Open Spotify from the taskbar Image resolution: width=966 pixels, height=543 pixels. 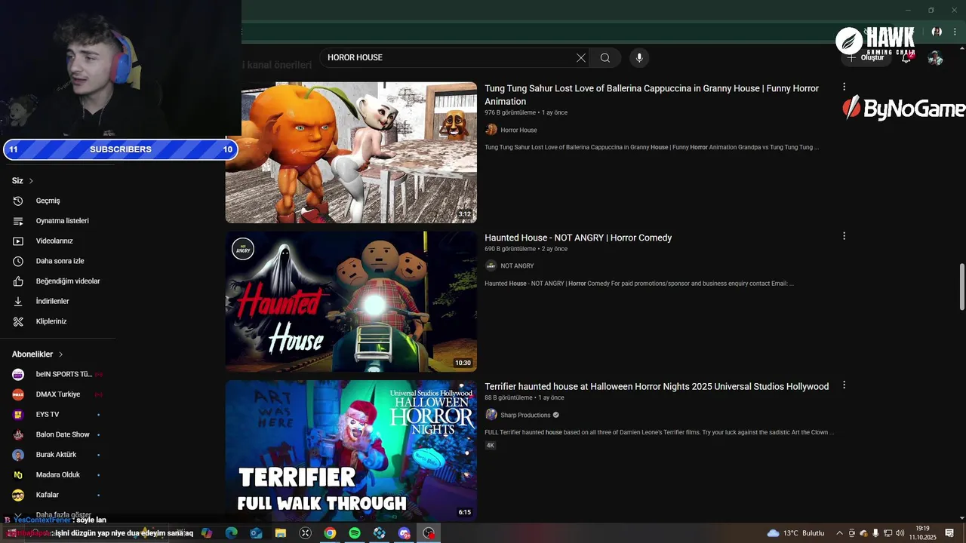[355, 533]
